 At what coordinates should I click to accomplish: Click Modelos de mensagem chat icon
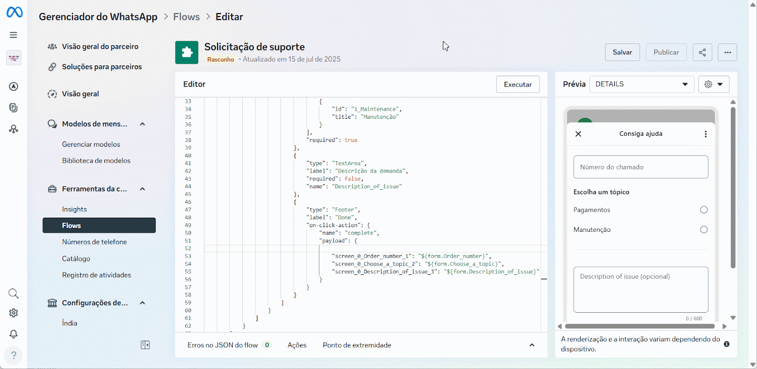(53, 124)
